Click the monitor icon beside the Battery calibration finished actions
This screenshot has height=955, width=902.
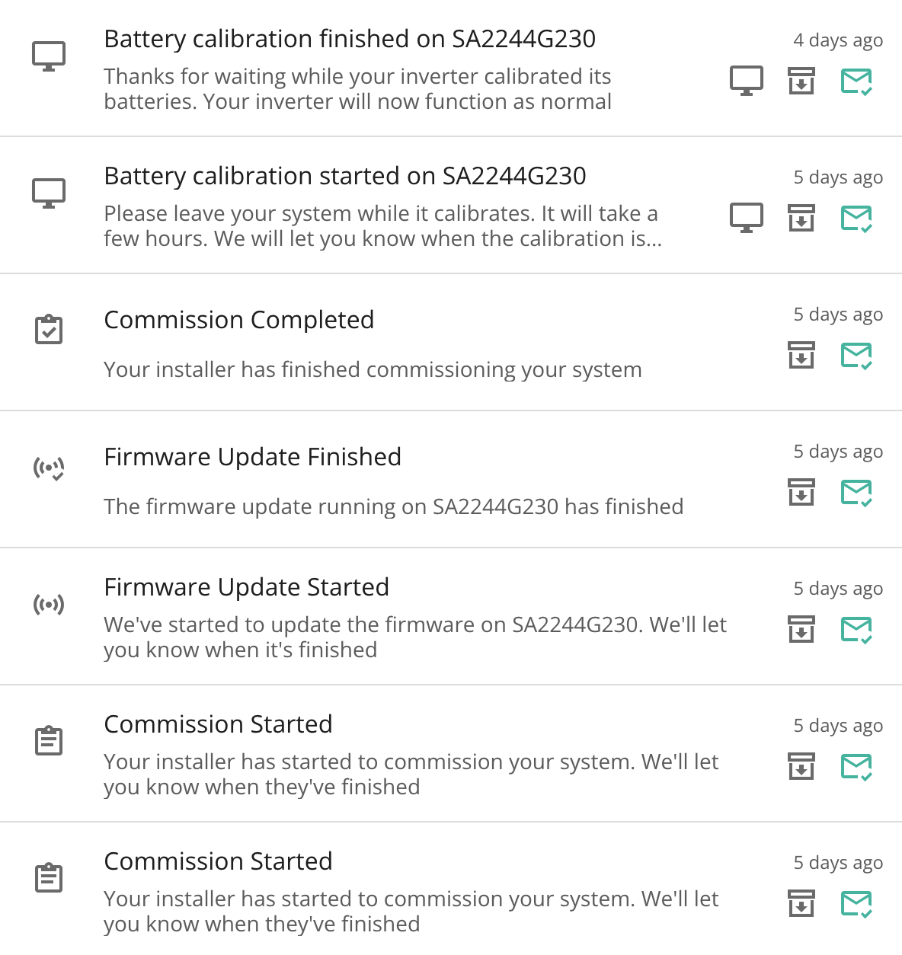pyautogui.click(x=747, y=81)
